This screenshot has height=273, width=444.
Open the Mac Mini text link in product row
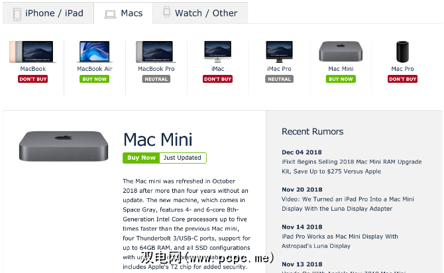341,69
